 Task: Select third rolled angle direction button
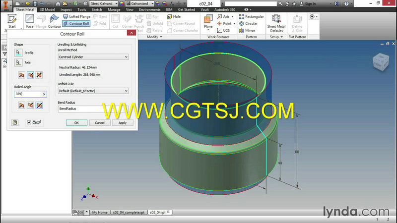39,105
